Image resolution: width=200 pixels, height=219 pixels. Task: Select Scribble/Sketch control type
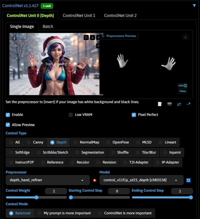pyautogui.click(x=53, y=152)
